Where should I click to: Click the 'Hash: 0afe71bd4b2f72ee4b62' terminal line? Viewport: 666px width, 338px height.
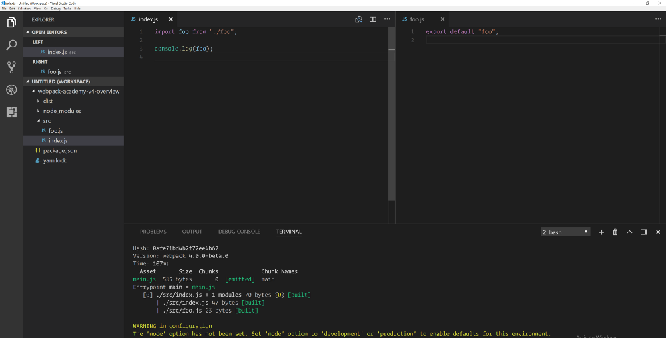tap(175, 248)
